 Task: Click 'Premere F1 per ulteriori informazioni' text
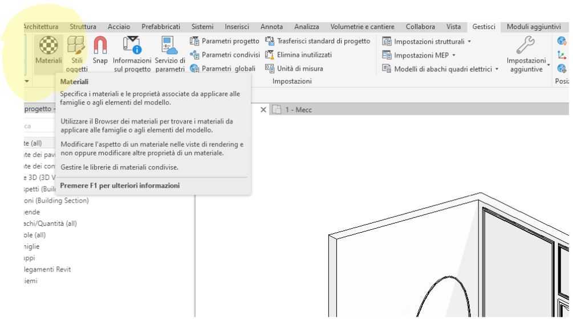[120, 185]
